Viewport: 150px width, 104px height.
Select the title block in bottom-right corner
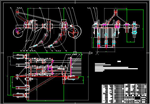(x=136, y=99)
